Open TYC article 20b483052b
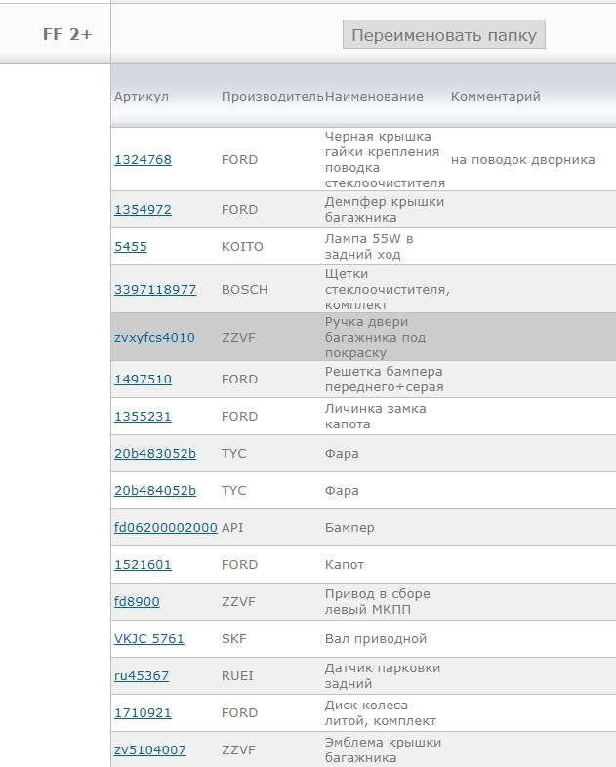This screenshot has height=767, width=616. click(x=155, y=453)
